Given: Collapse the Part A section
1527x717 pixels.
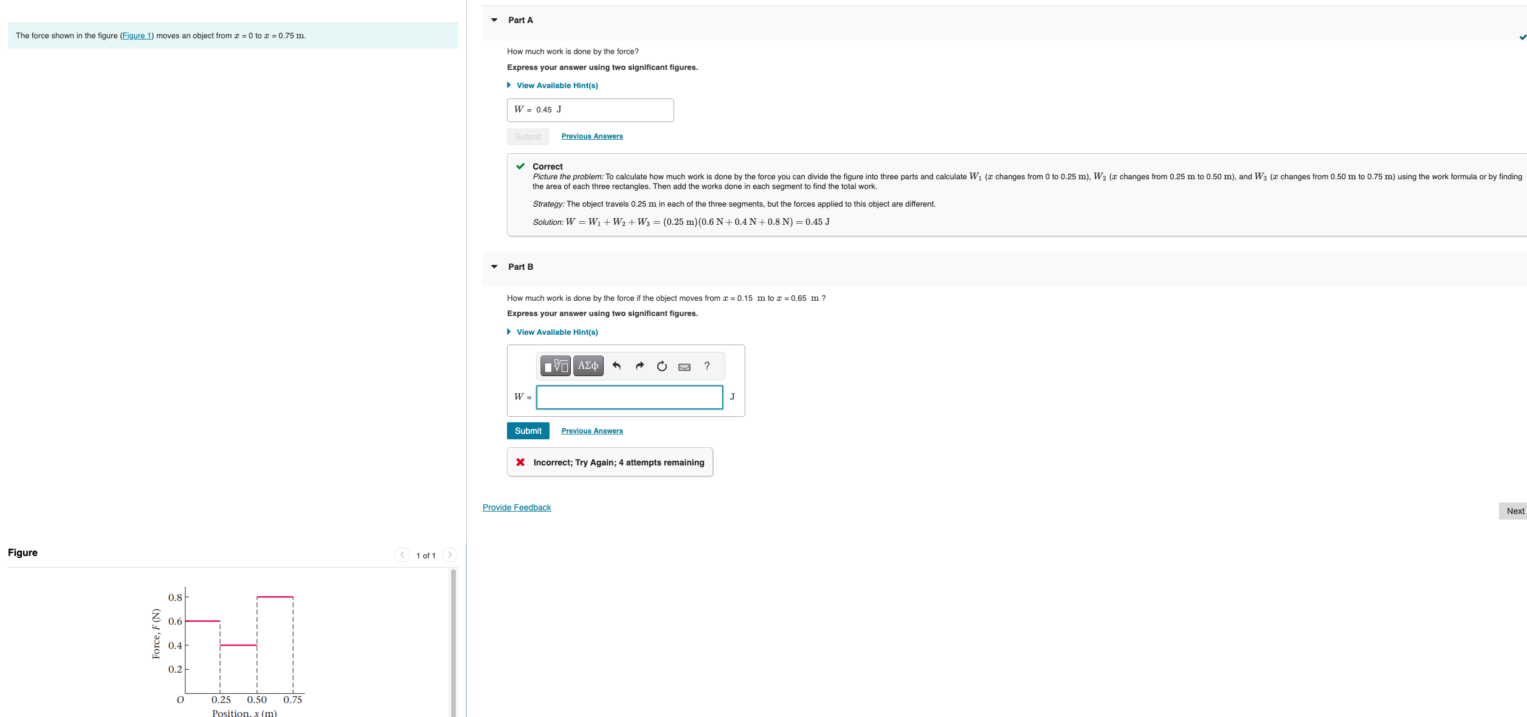Looking at the screenshot, I should tap(494, 20).
